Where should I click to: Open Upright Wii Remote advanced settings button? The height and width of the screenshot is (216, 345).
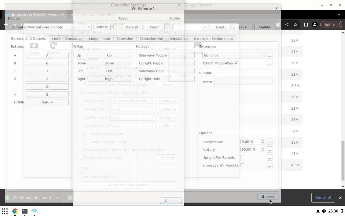[x=269, y=157]
